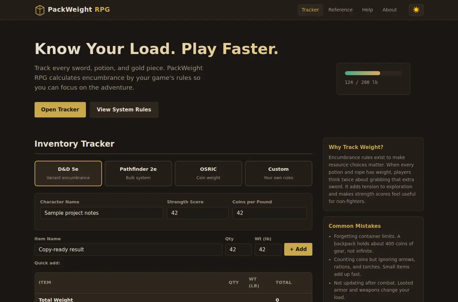
Task: Select the OSRIC Coin weight system
Action: pos(208,173)
